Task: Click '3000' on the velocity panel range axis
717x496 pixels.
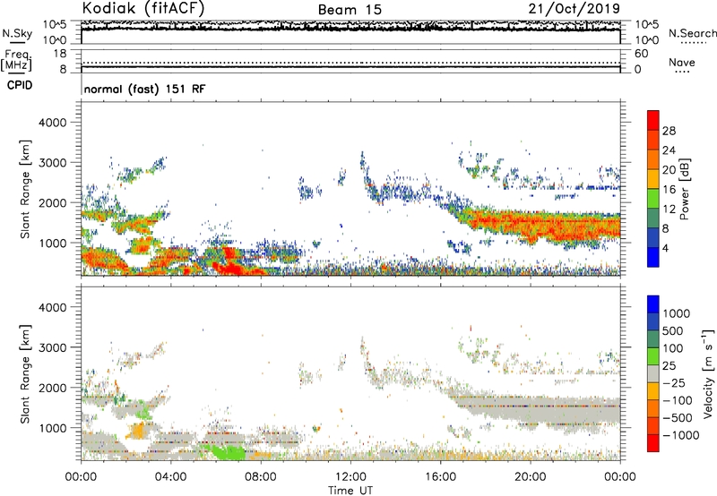Action: 52,347
